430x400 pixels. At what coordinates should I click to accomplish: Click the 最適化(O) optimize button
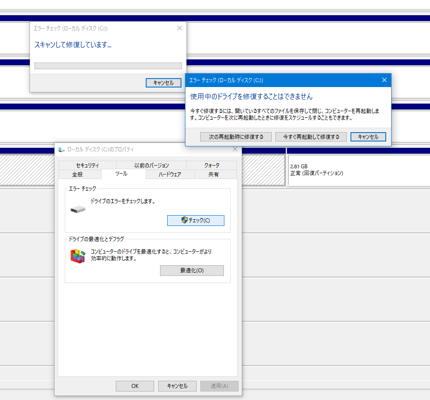[192, 271]
